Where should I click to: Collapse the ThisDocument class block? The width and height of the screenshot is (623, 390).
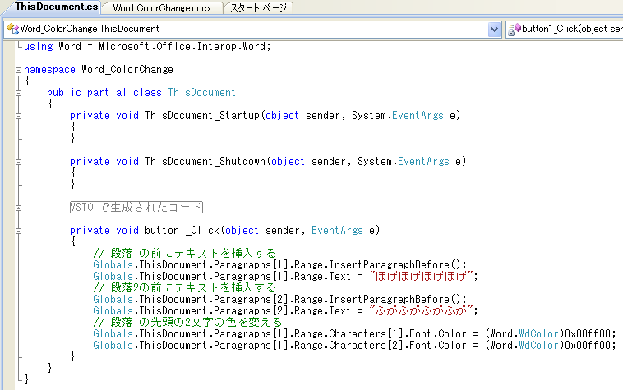(18, 93)
